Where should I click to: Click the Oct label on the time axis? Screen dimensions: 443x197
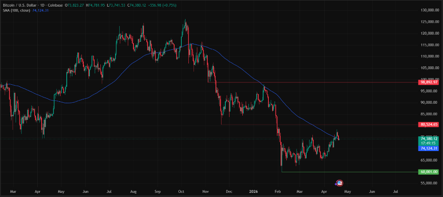pyautogui.click(x=181, y=192)
